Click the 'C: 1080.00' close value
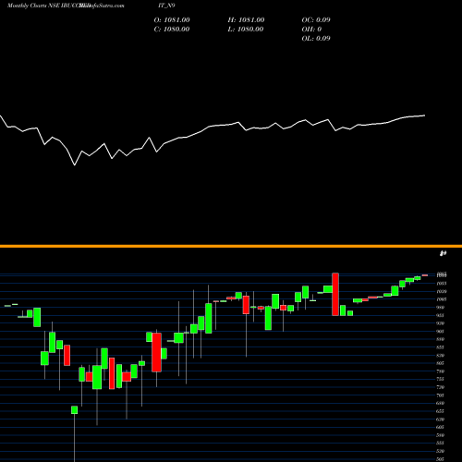Image resolution: width=462 pixels, height=462 pixels. click(x=172, y=30)
